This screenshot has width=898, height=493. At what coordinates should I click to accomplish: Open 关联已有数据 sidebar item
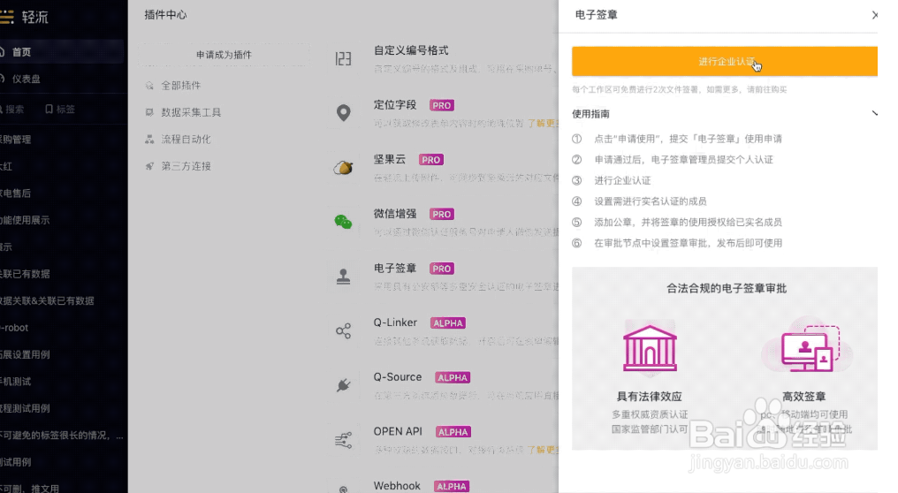point(25,274)
